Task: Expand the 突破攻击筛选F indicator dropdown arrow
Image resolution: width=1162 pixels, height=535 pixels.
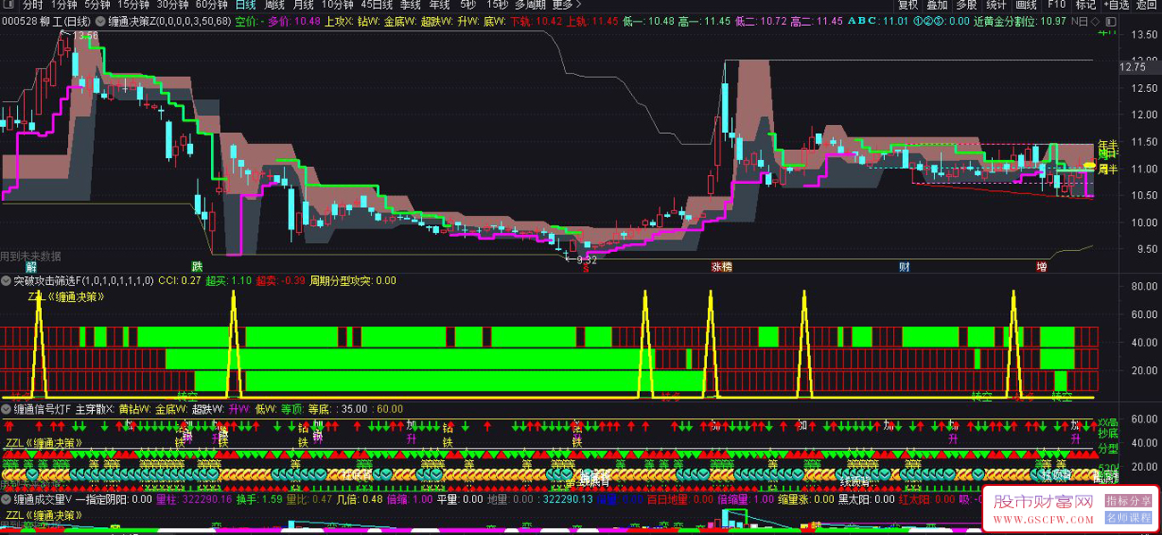Action: pos(6,280)
